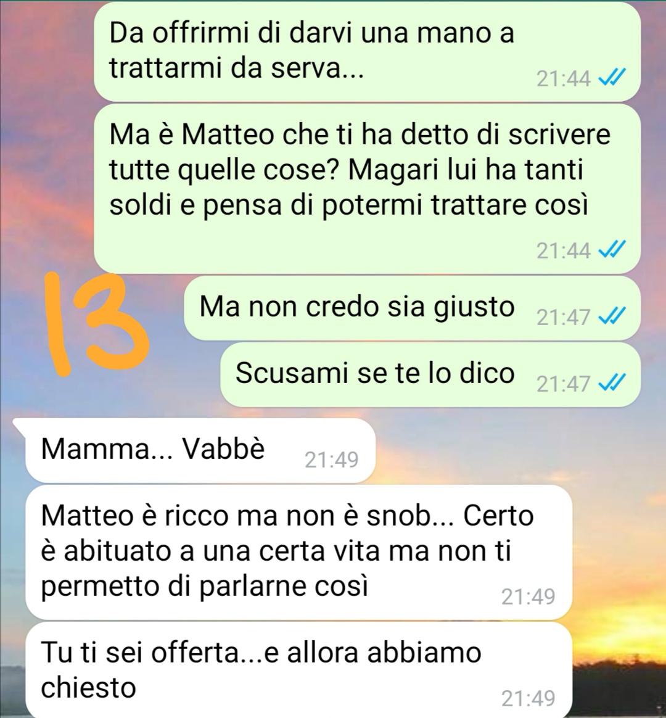Tap the 21:49 timestamp on 'Mamma... Vabbè'
The height and width of the screenshot is (718, 666).
[x=332, y=460]
